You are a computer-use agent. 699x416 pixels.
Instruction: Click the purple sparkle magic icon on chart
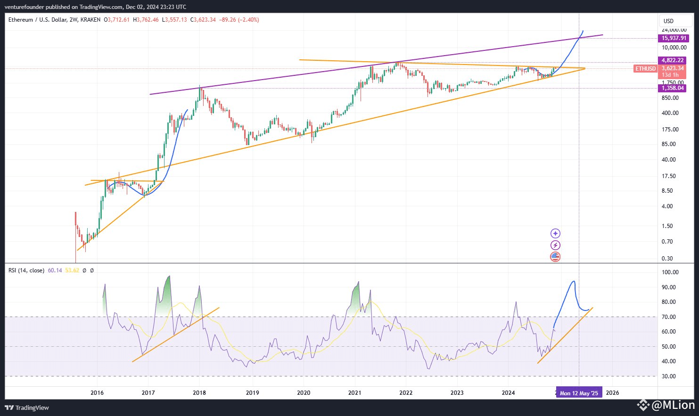[555, 233]
